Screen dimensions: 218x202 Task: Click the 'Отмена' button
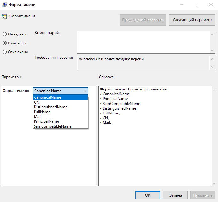tap(175, 195)
